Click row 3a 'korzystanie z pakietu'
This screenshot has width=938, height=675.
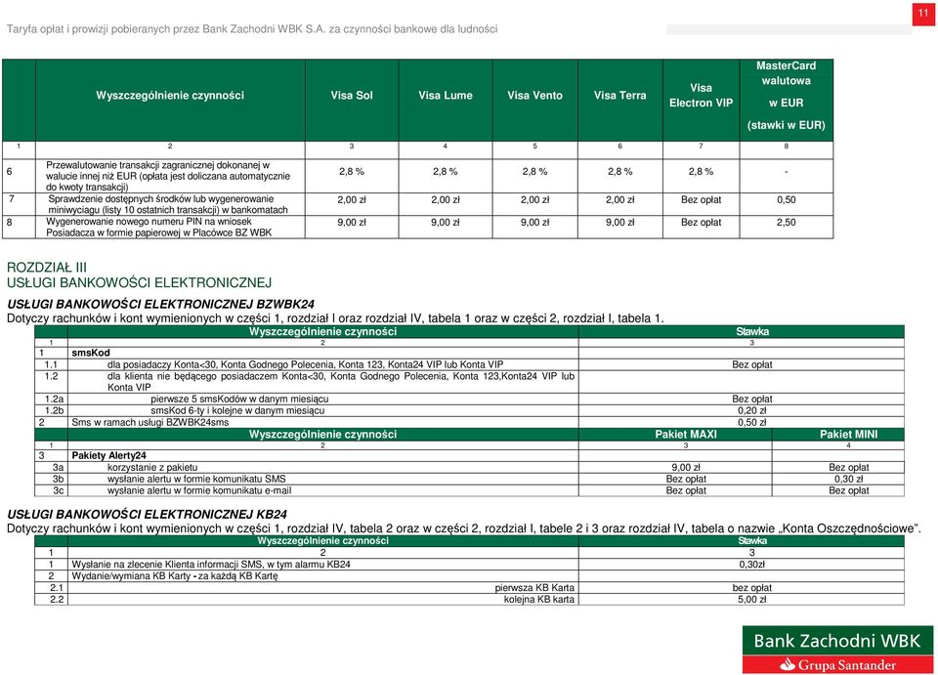point(152,468)
